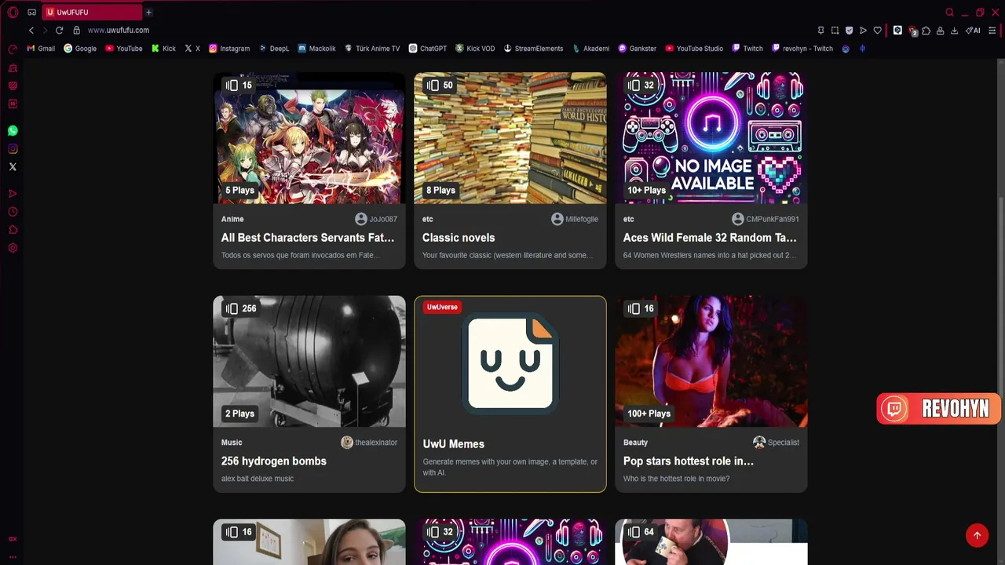Click the 256 items count badge
Image resolution: width=1005 pixels, height=565 pixels.
pyautogui.click(x=241, y=308)
